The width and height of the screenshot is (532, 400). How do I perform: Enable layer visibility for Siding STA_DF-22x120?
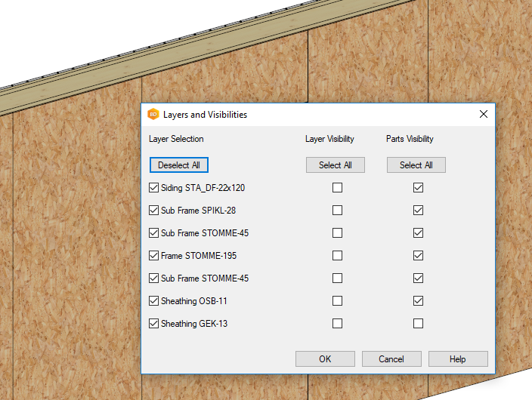pos(337,188)
